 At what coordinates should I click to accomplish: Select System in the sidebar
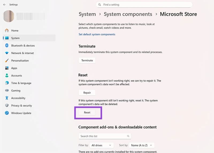tap(29, 38)
